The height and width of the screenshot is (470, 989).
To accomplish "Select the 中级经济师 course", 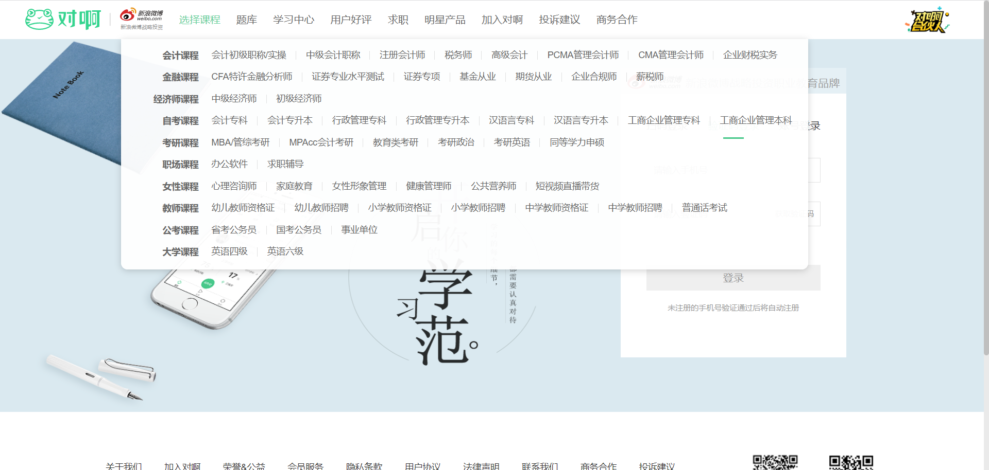I will [x=234, y=99].
